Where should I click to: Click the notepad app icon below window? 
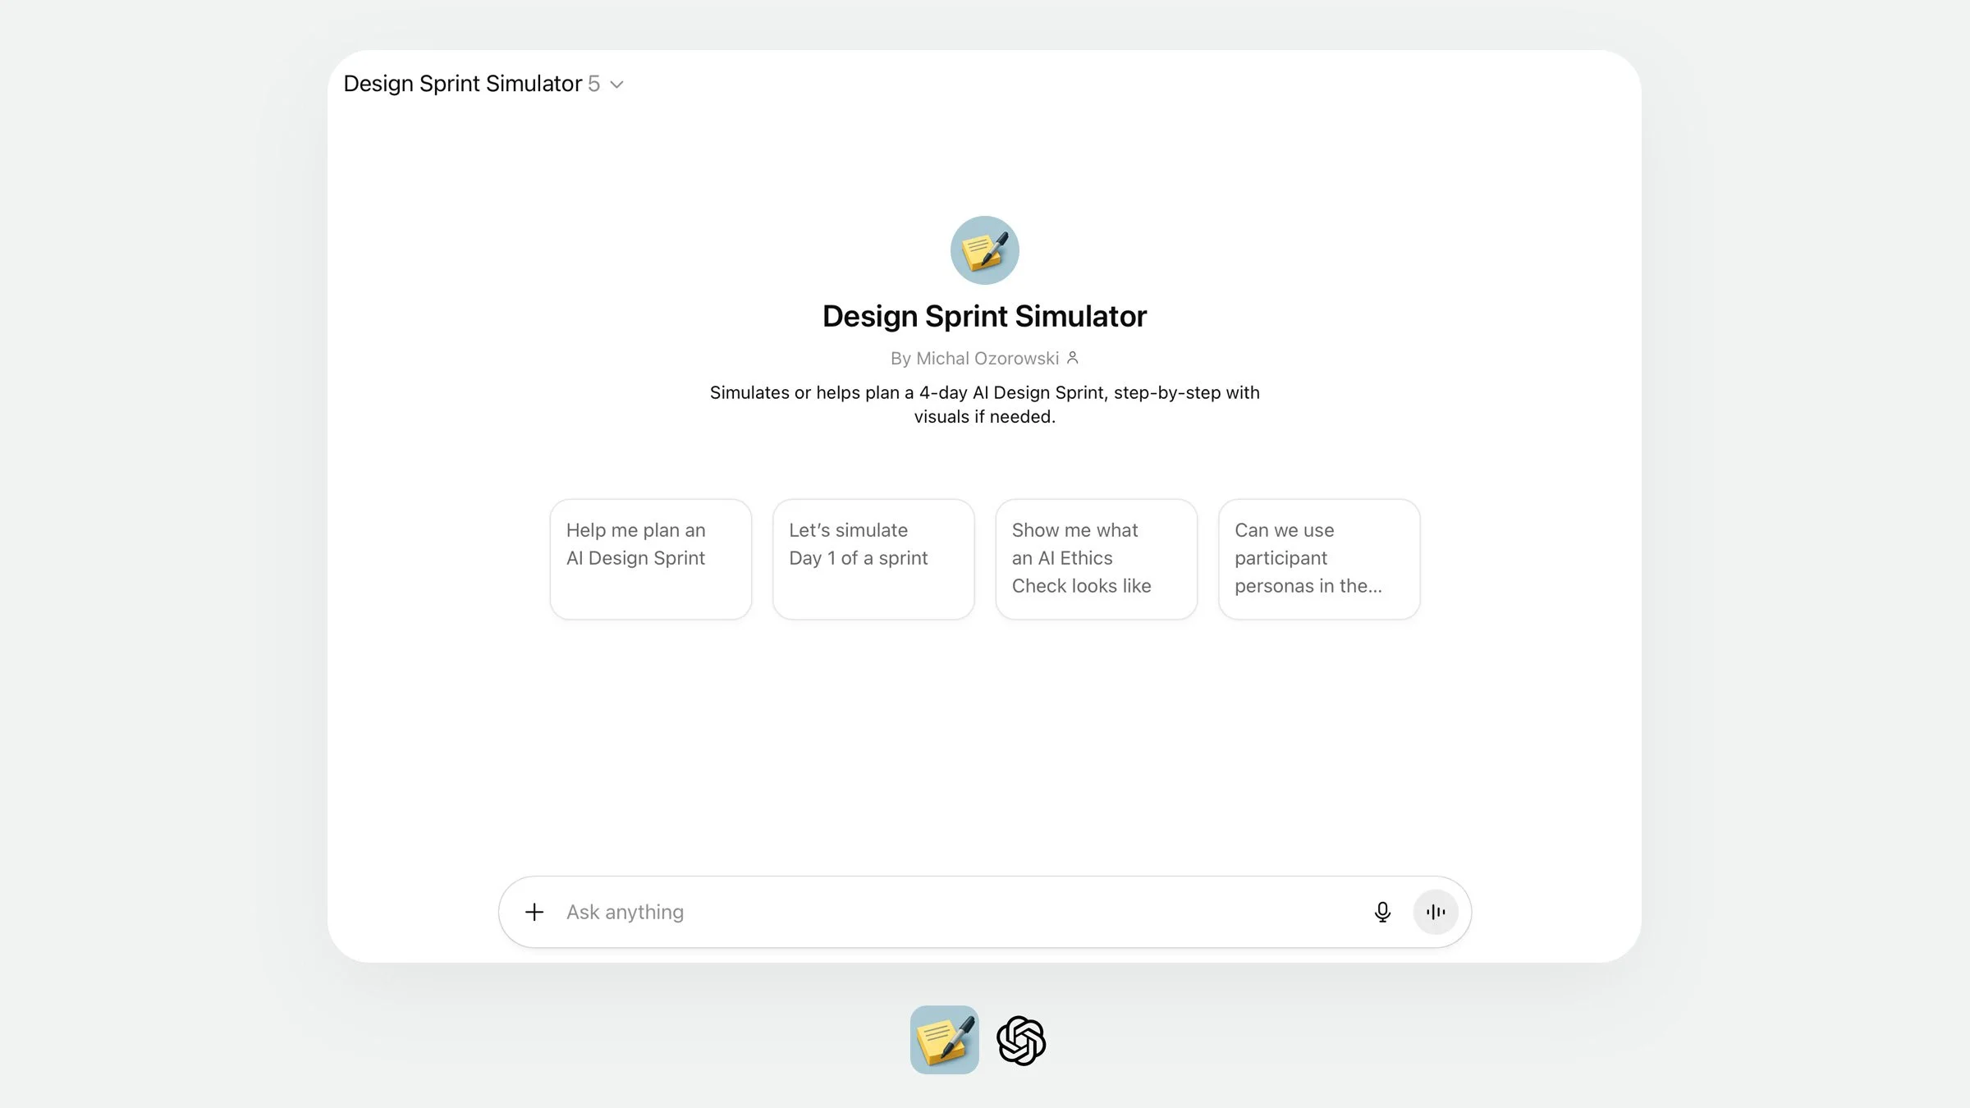coord(944,1040)
